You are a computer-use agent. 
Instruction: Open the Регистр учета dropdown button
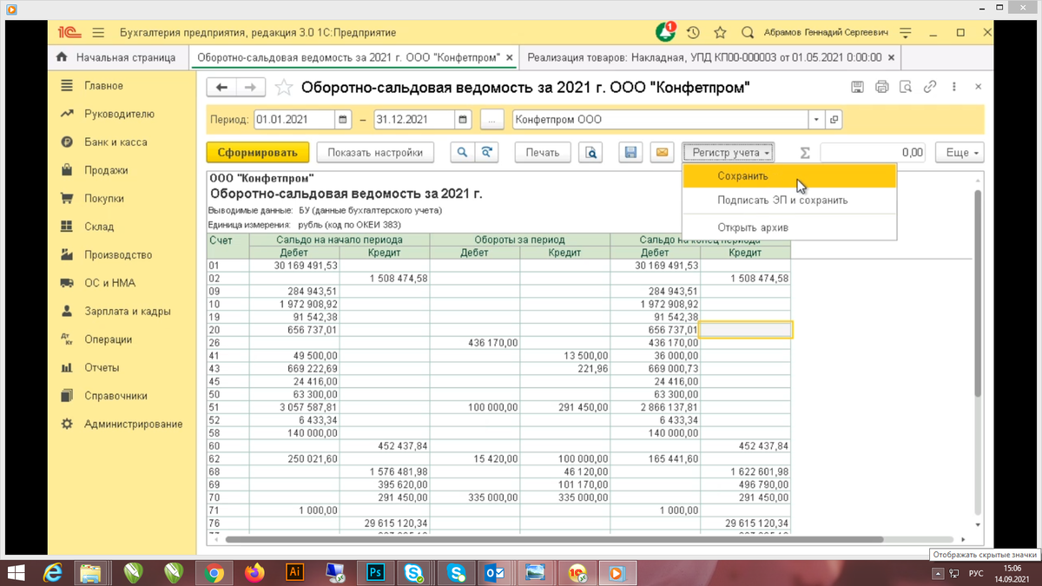728,153
